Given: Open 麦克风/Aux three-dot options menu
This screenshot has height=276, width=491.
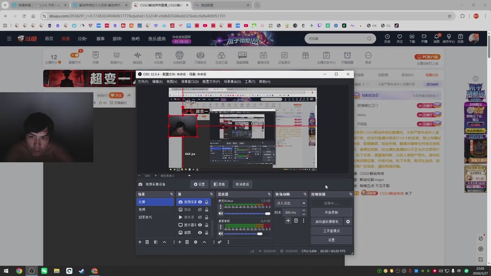Looking at the screenshot, I should (220, 207).
